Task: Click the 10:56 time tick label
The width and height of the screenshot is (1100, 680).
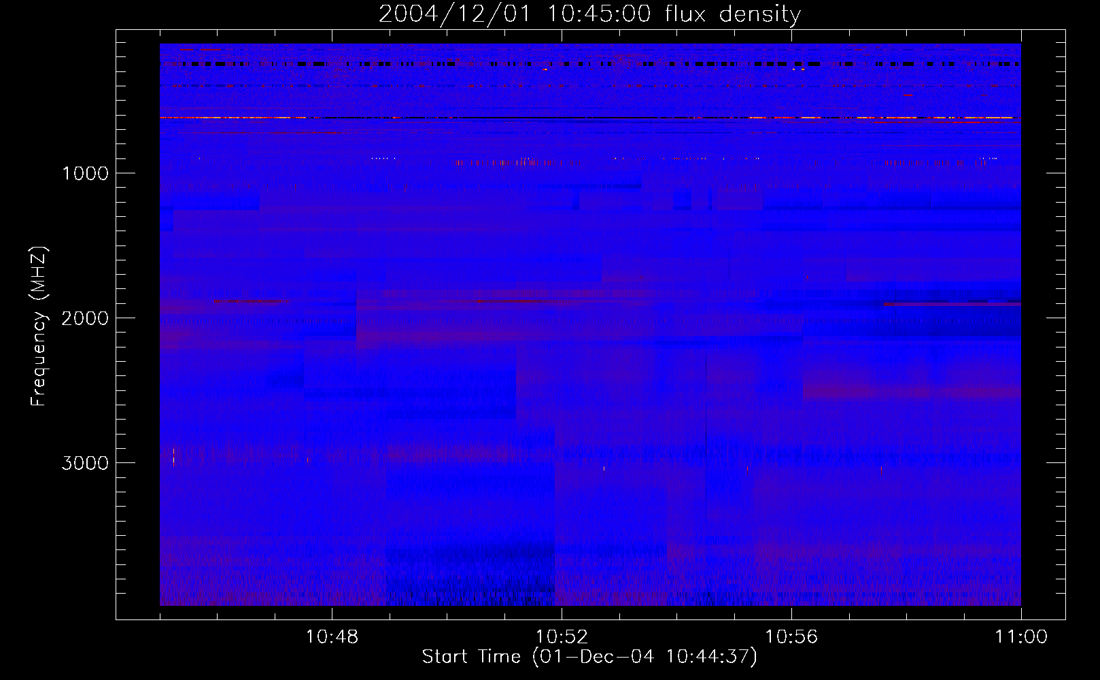Action: click(x=791, y=636)
